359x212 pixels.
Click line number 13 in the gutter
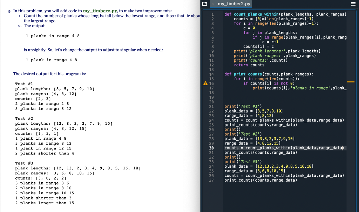pos(211,70)
